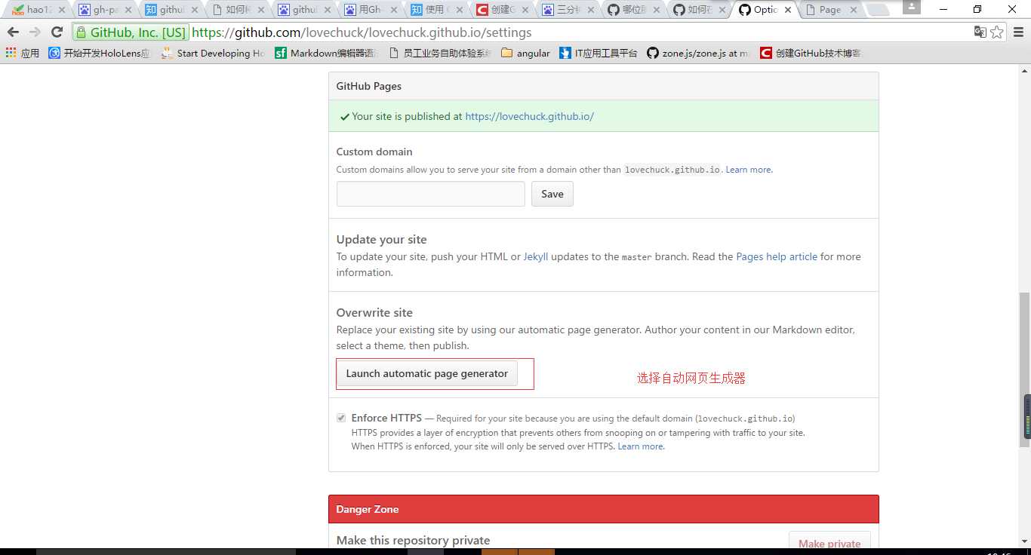Image resolution: width=1031 pixels, height=555 pixels.
Task: Open the Chrome menu hamburger icon
Action: point(1017,32)
